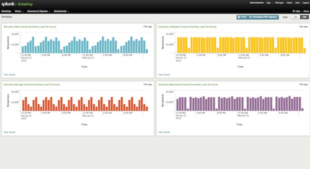Expand the Searches & Reports menu
Viewport: 310px width, 169px height.
pyautogui.click(x=39, y=11)
